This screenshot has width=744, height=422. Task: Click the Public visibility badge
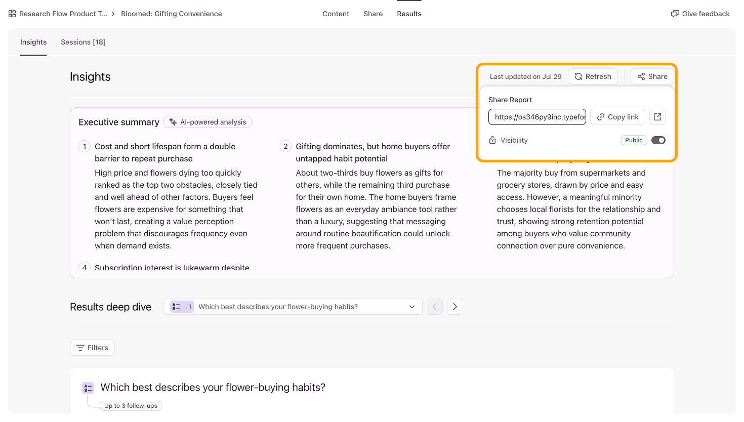(634, 140)
